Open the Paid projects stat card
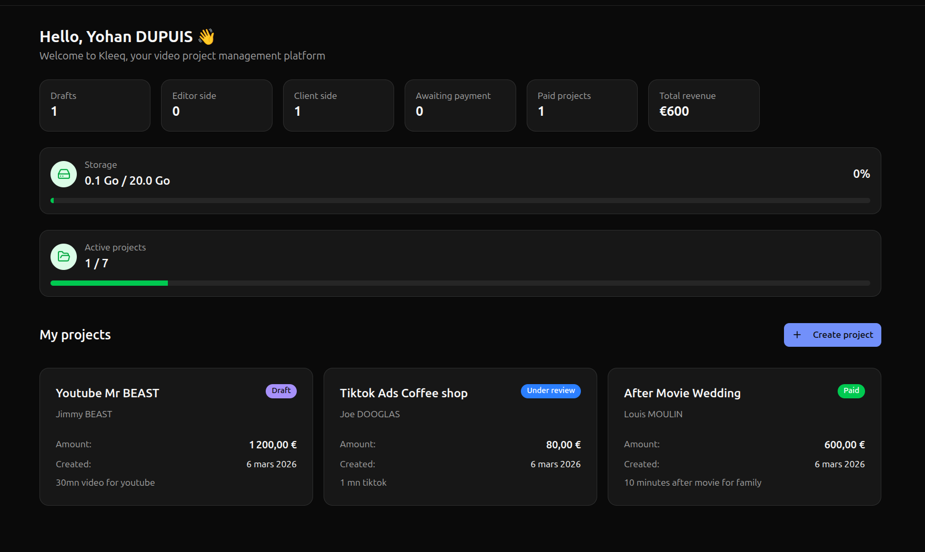 581,105
